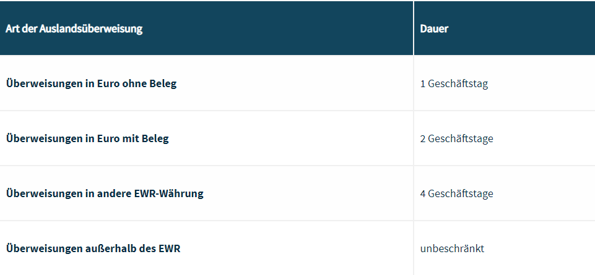Select the 'Überweisungen in Euro mit Beleg' cell
The width and height of the screenshot is (595, 275).
coord(87,138)
